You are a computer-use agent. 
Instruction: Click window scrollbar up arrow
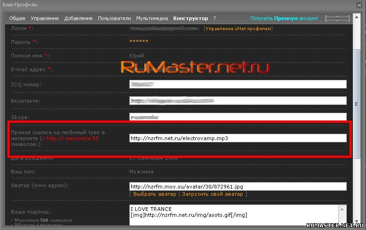tap(356, 17)
